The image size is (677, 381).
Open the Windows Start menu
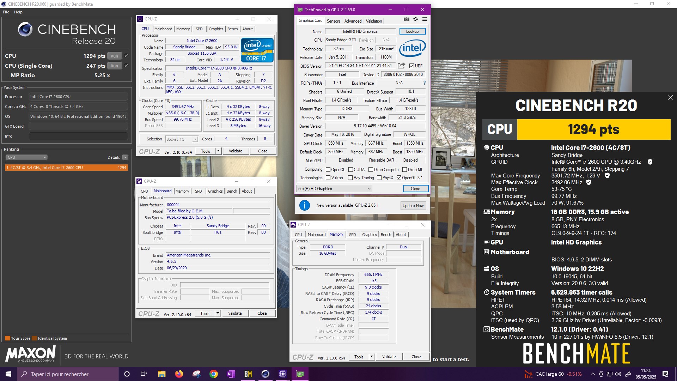8,374
